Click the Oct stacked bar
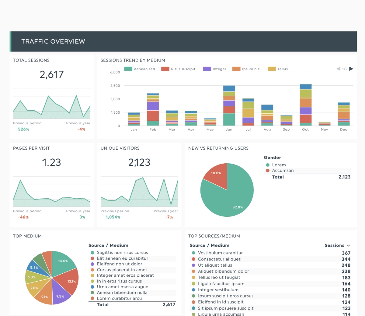Screen dimensions: 365x316 point(306,105)
